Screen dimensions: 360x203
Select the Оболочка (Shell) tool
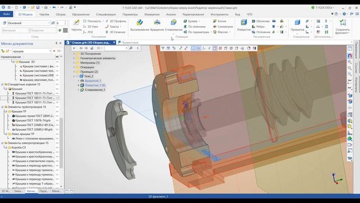pyautogui.click(x=260, y=21)
